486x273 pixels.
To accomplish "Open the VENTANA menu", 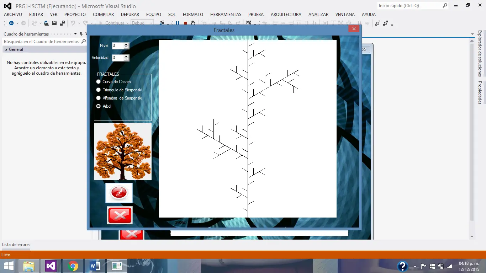I will (345, 15).
